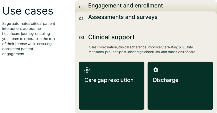Click the 01. number label

81,7
